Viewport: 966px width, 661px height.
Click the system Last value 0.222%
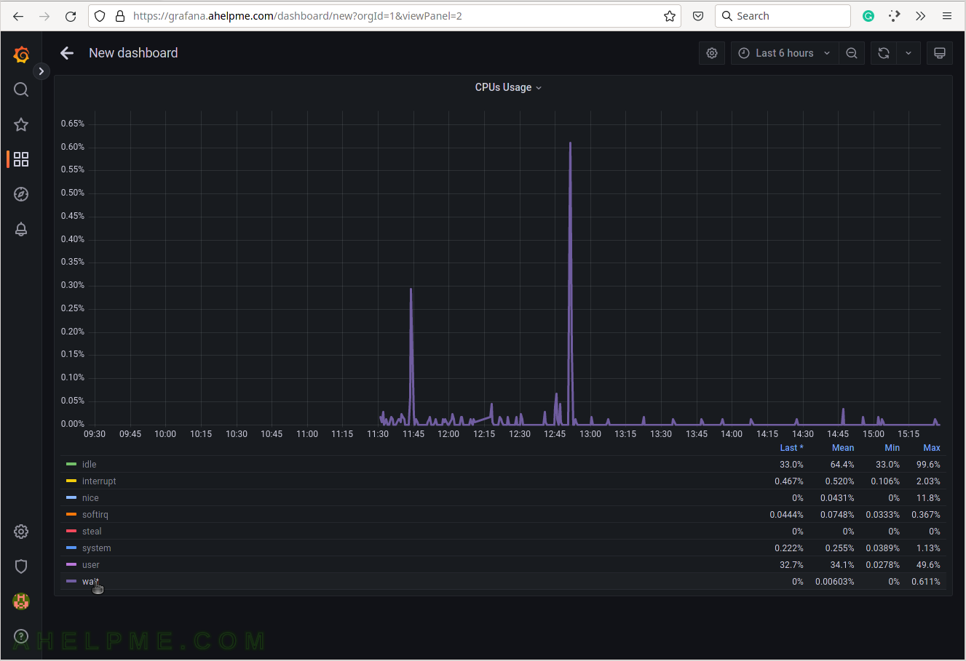pyautogui.click(x=789, y=548)
